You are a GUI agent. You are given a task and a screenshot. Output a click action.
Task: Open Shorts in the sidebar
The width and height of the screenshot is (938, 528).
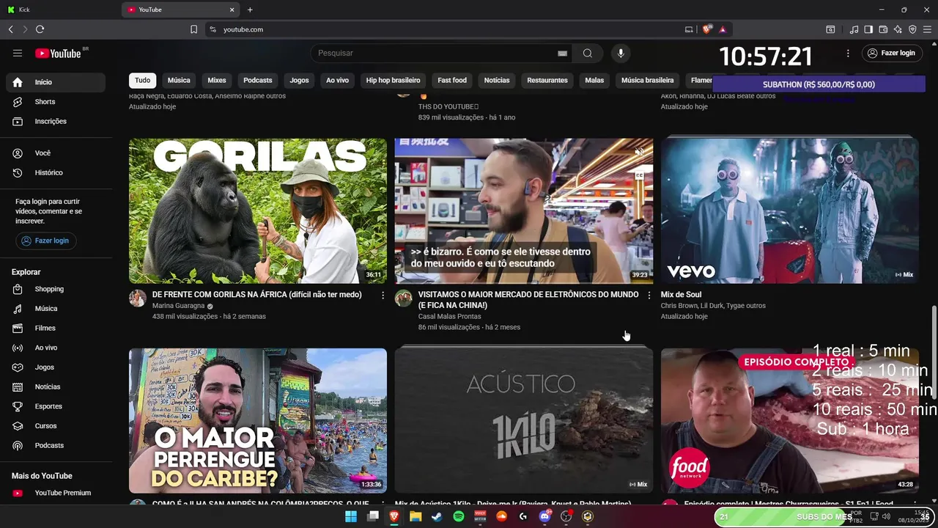click(56, 102)
